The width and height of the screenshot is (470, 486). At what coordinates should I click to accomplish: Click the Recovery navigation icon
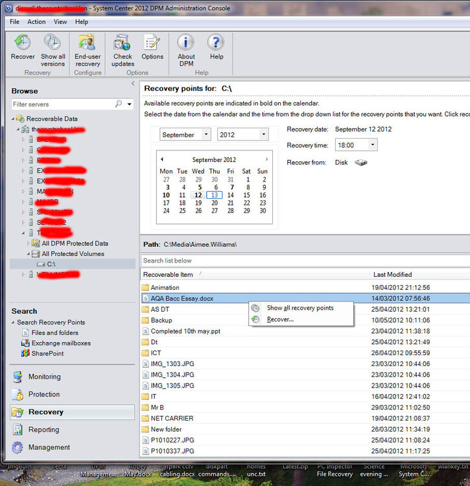coord(18,412)
